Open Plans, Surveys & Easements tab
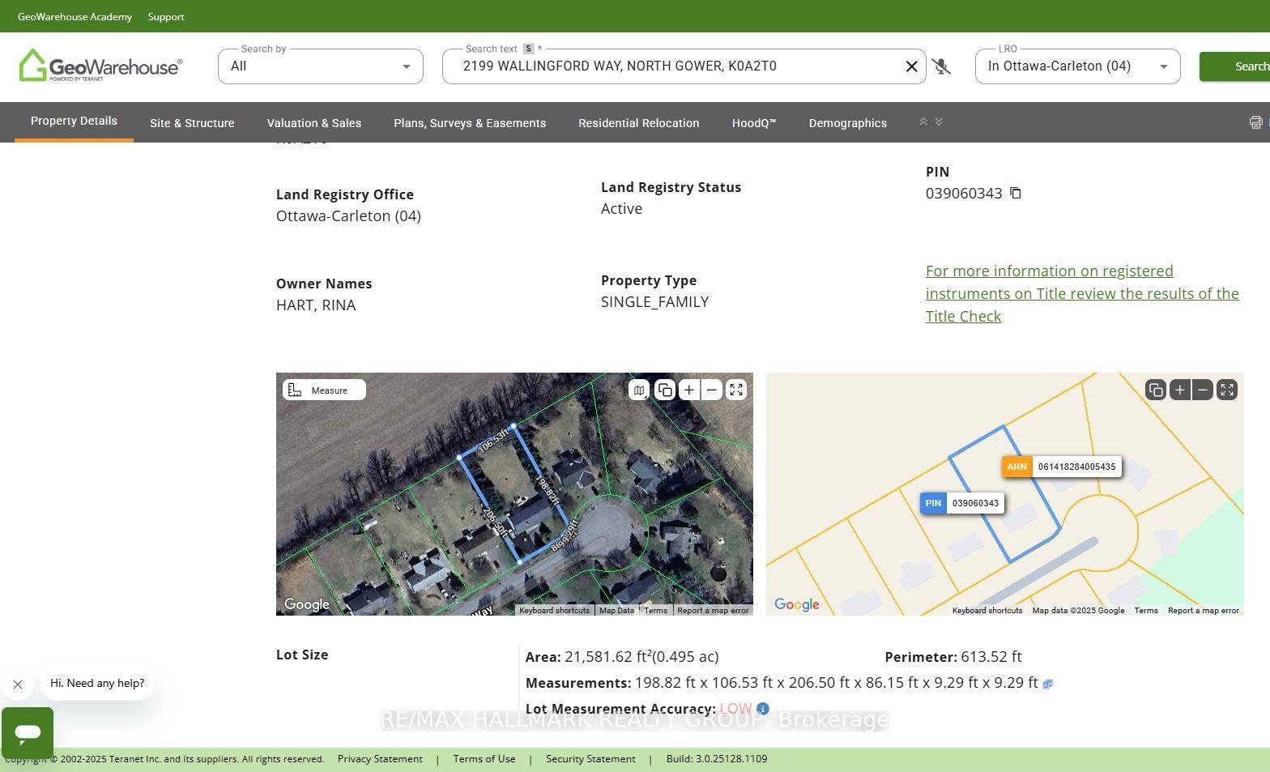1270x772 pixels. tap(470, 123)
